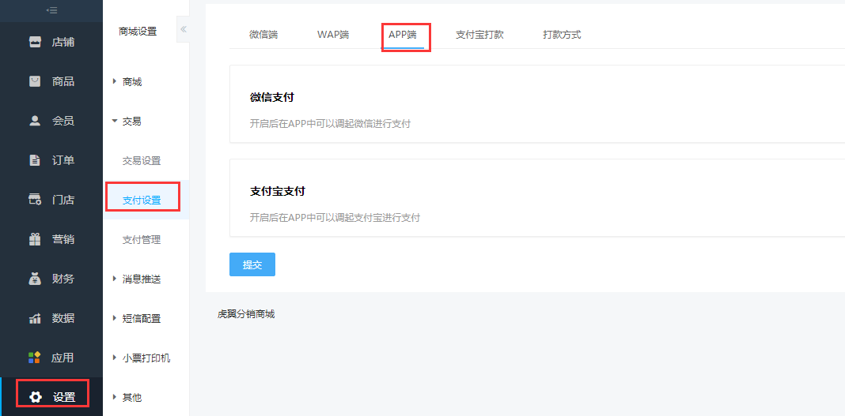845x416 pixels.
Task: Switch to the APP端 tab
Action: pos(403,35)
